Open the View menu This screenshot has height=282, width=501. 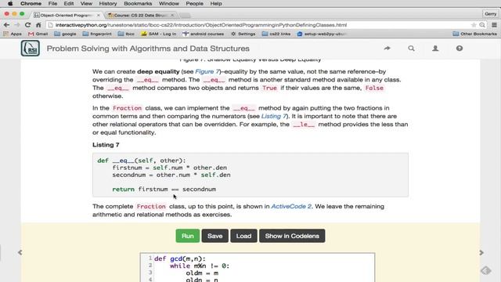coord(86,3)
